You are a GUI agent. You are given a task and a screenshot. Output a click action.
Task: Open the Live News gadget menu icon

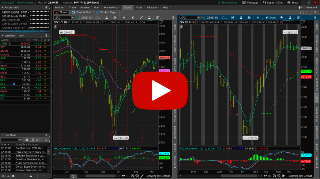pyautogui.click(x=46, y=135)
